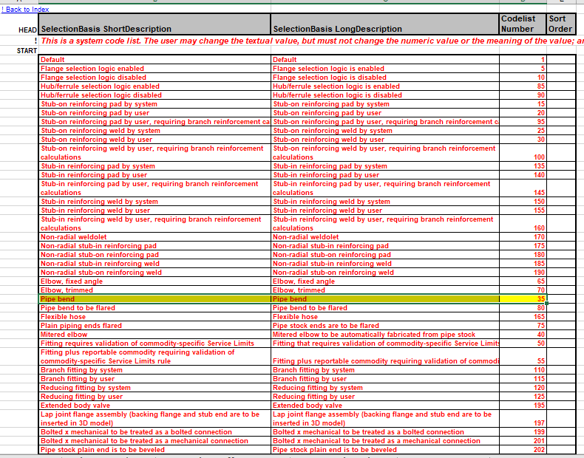The width and height of the screenshot is (584, 458).
Task: Select long description 'Branch fitting by user'
Action: coord(384,379)
